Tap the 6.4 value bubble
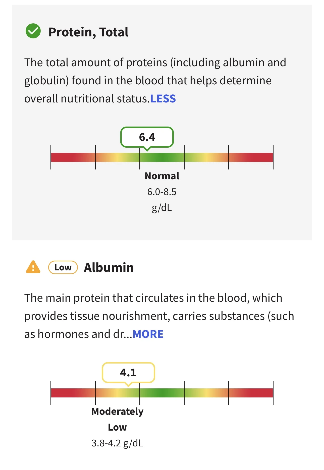 point(147,137)
